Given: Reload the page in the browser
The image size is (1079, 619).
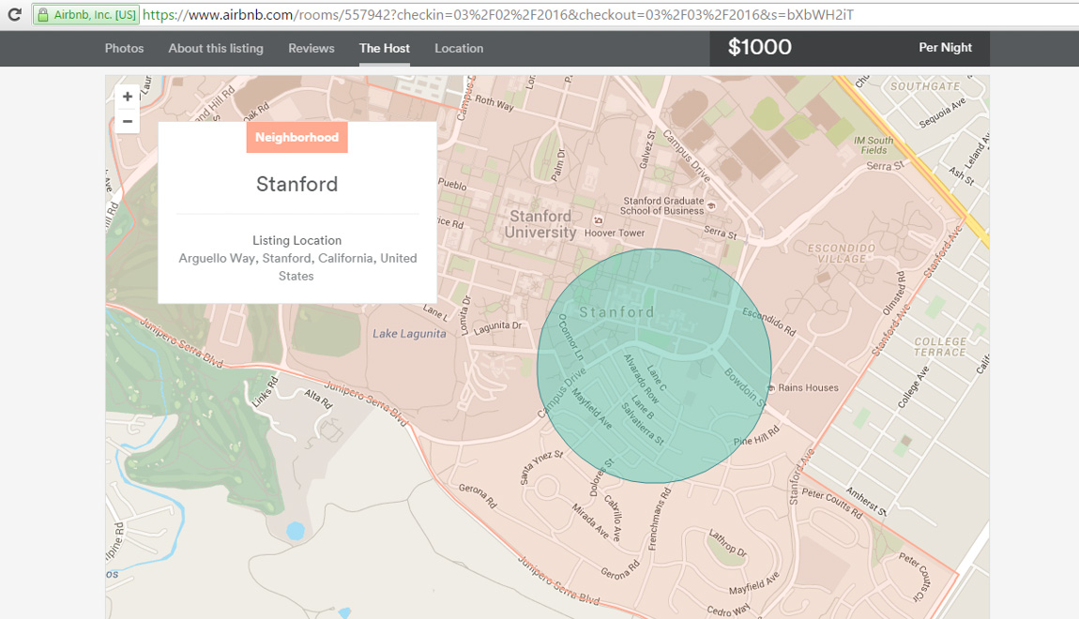Looking at the screenshot, I should click(14, 15).
